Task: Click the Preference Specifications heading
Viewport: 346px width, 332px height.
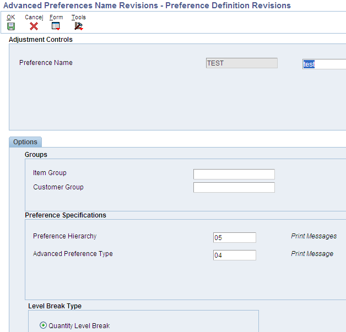Action: tap(66, 215)
